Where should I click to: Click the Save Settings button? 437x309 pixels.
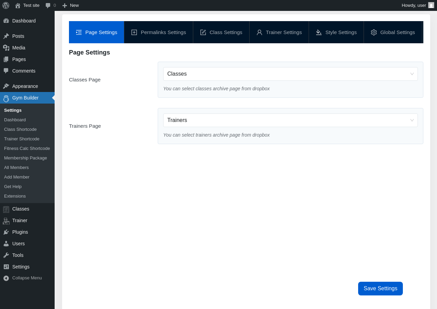pos(380,289)
